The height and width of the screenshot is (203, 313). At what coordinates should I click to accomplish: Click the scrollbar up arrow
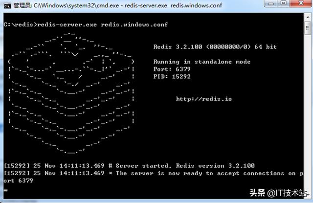[x=308, y=18]
